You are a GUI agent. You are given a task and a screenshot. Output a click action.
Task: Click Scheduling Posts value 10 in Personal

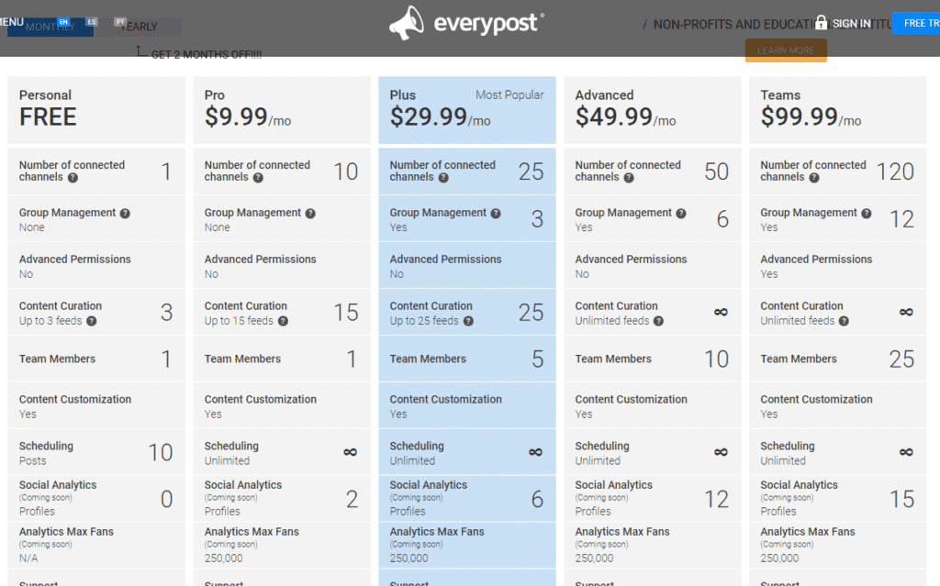coord(161,452)
